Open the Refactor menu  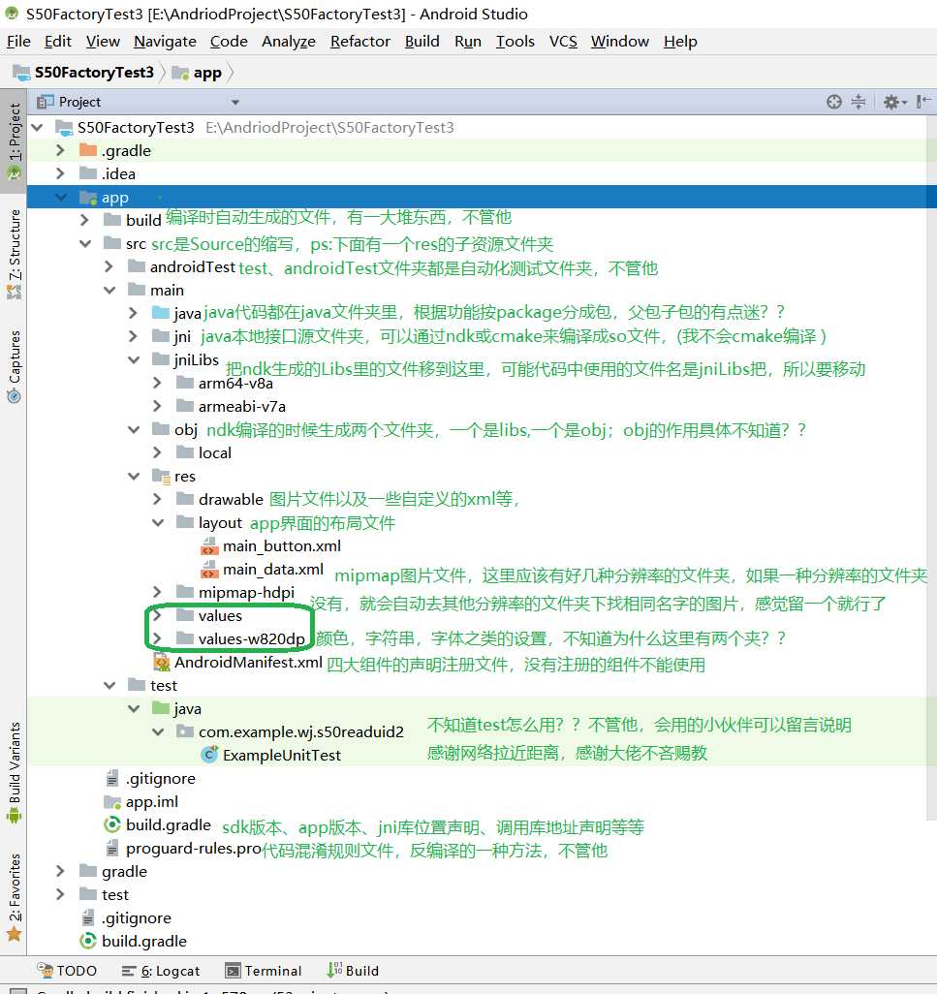click(360, 42)
